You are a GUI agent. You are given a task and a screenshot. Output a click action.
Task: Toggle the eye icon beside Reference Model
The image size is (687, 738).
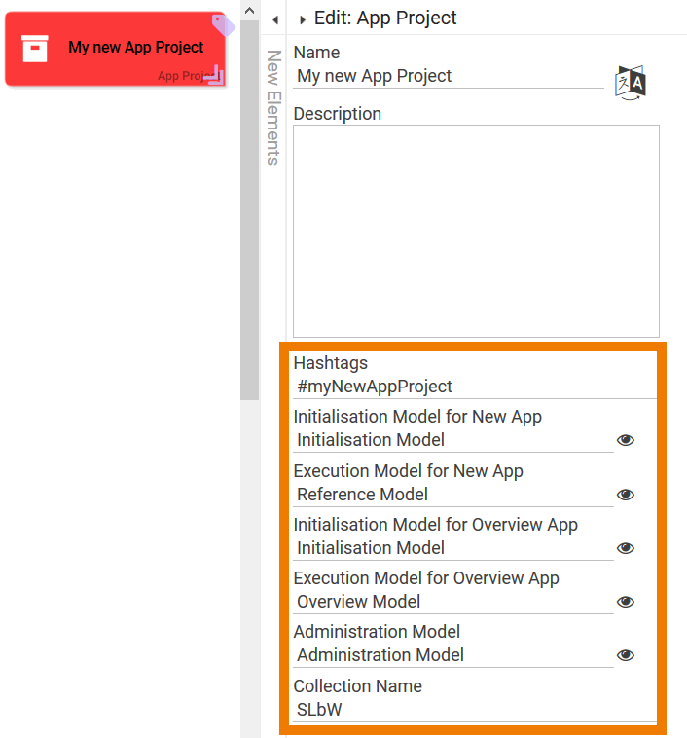[x=626, y=495]
